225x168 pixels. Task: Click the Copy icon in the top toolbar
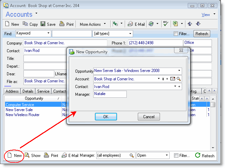(x=25, y=24)
